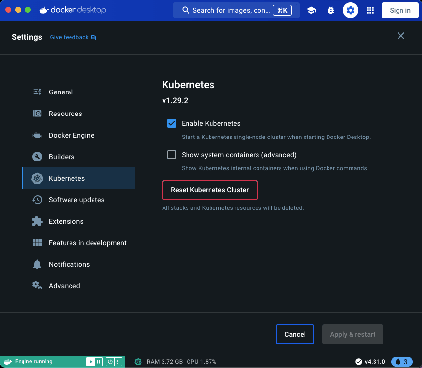Click the Resources disk icon
Viewport: 422px width, 368px height.
37,114
